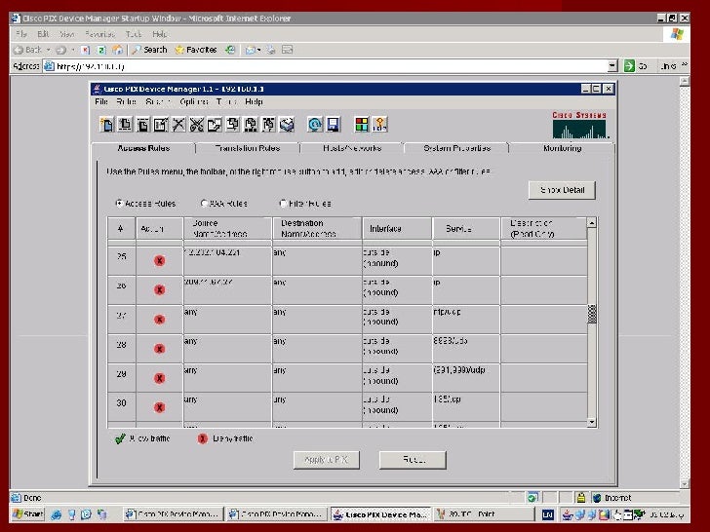The width and height of the screenshot is (710, 532).
Task: Open the Options menu in PIX Device Manager
Action: [194, 101]
